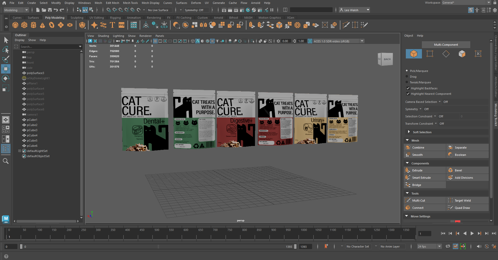Click the Play forward button
The image size is (498, 260).
[472, 233]
